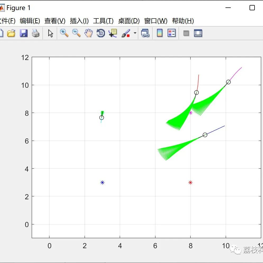This screenshot has height=263, width=263.
Task: Click the circle marker on the cyan trajectory
Action: tap(101, 118)
